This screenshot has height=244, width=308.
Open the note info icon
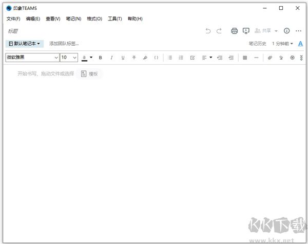286,31
